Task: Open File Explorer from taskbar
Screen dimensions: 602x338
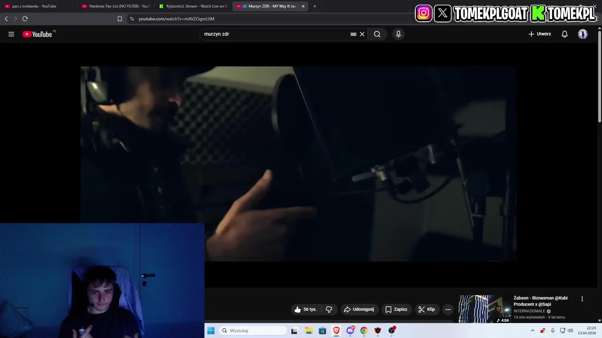Action: pyautogui.click(x=309, y=330)
